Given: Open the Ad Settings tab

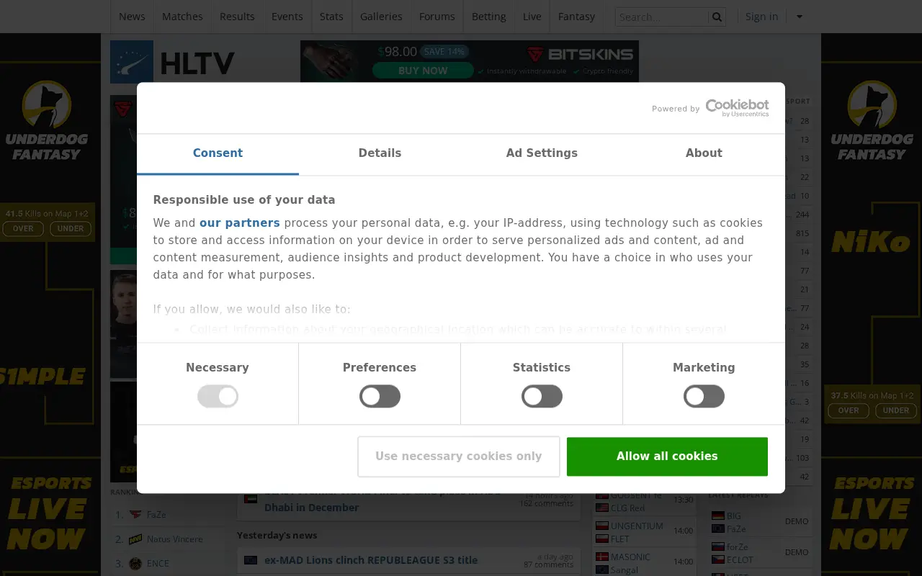Looking at the screenshot, I should click(542, 153).
